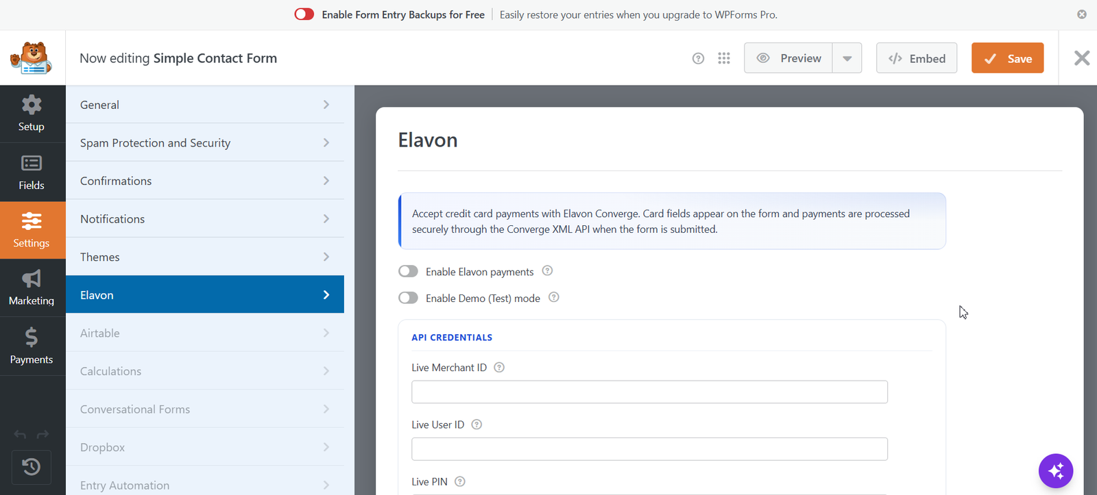Open the General settings section
Viewport: 1097px width, 495px height.
pyautogui.click(x=205, y=105)
